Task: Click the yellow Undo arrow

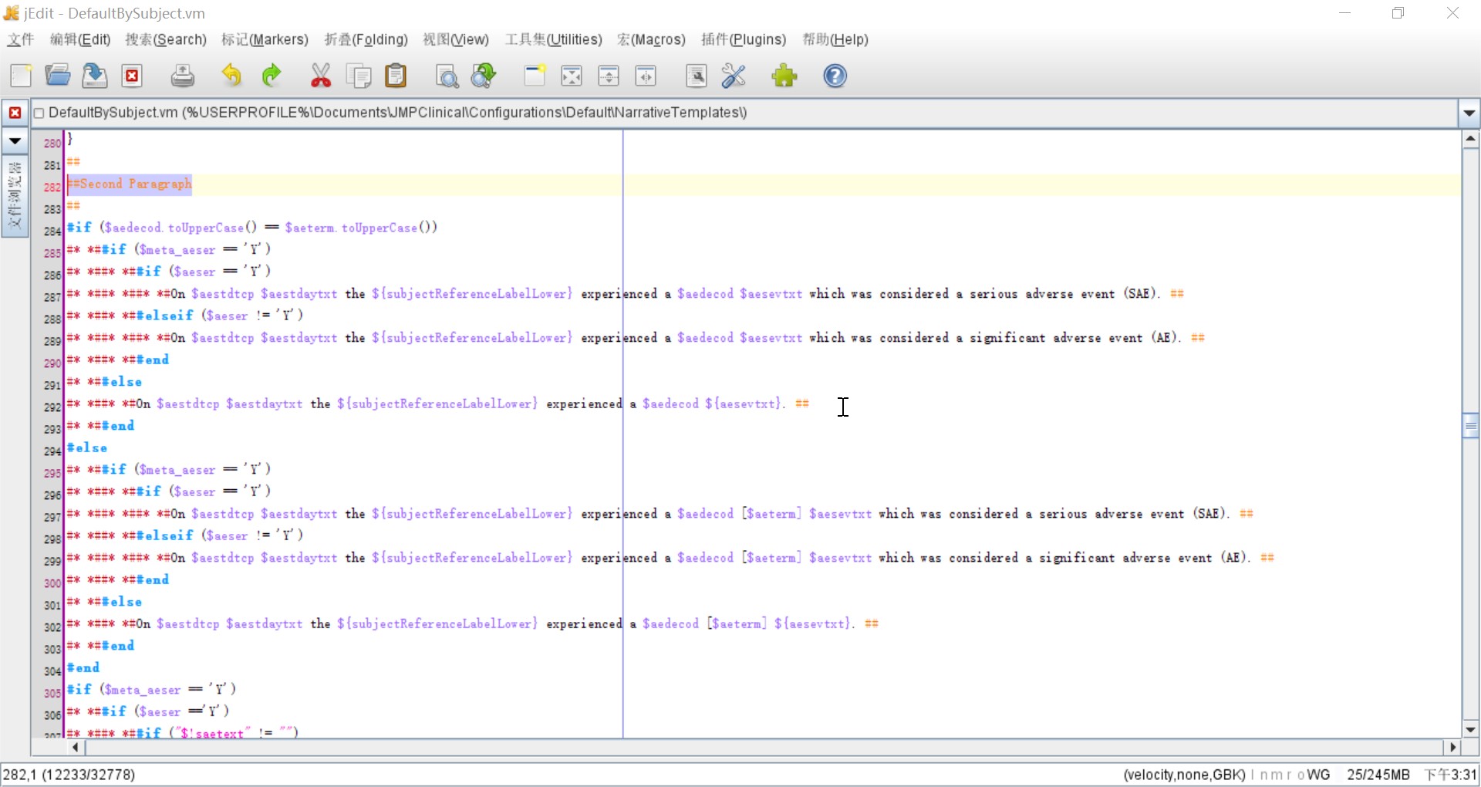Action: pyautogui.click(x=231, y=76)
